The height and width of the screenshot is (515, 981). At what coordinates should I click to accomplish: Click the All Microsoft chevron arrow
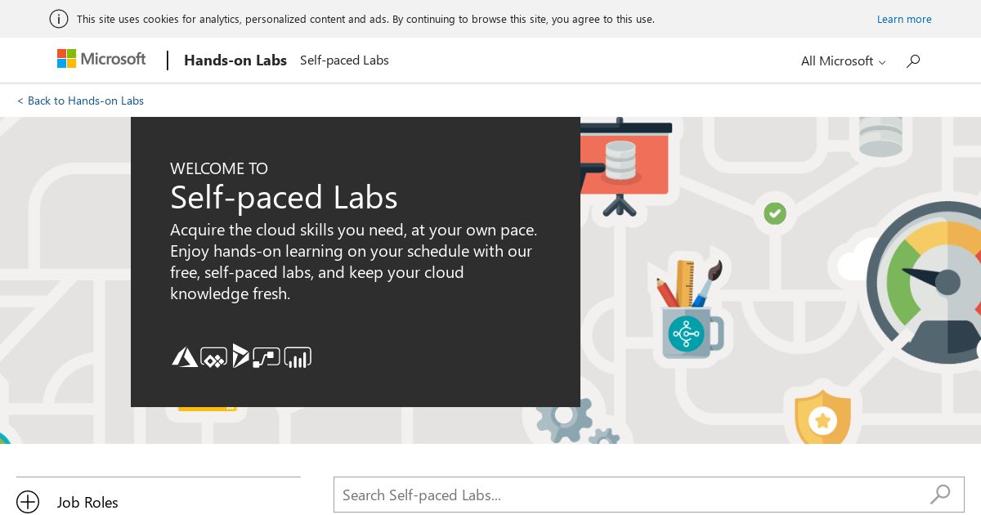point(882,62)
